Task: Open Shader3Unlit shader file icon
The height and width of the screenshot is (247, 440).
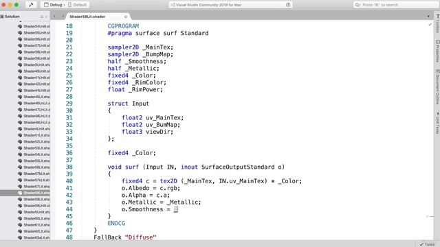Action: pos(20,64)
